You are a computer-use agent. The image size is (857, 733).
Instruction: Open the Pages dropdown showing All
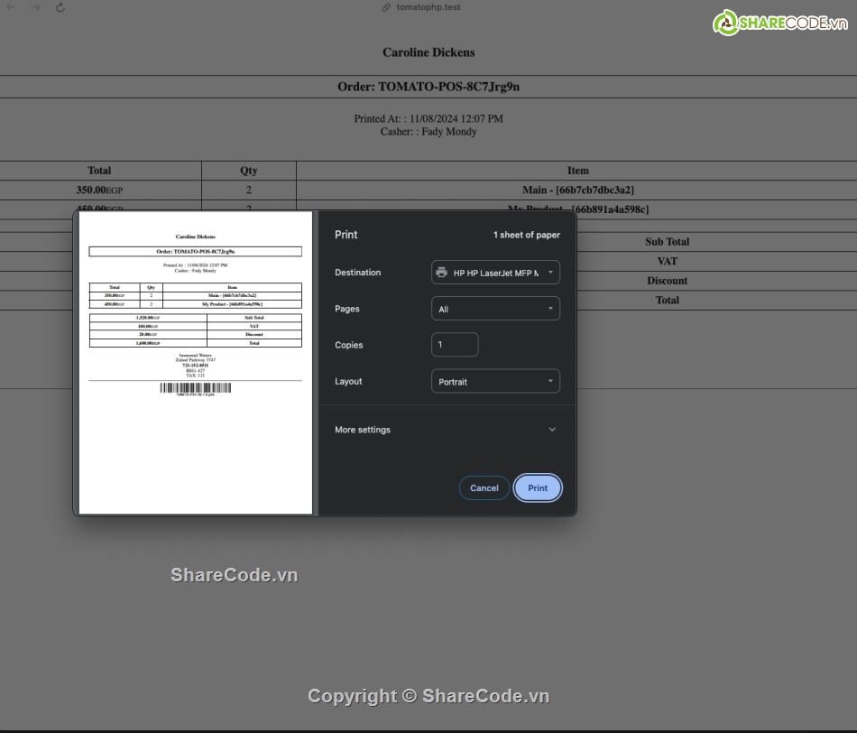pyautogui.click(x=495, y=308)
